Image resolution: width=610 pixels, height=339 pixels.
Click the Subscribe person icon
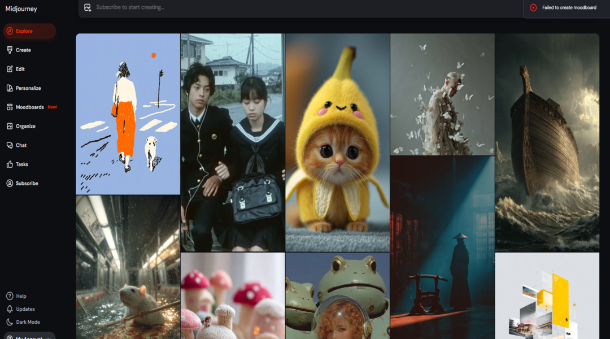(10, 183)
